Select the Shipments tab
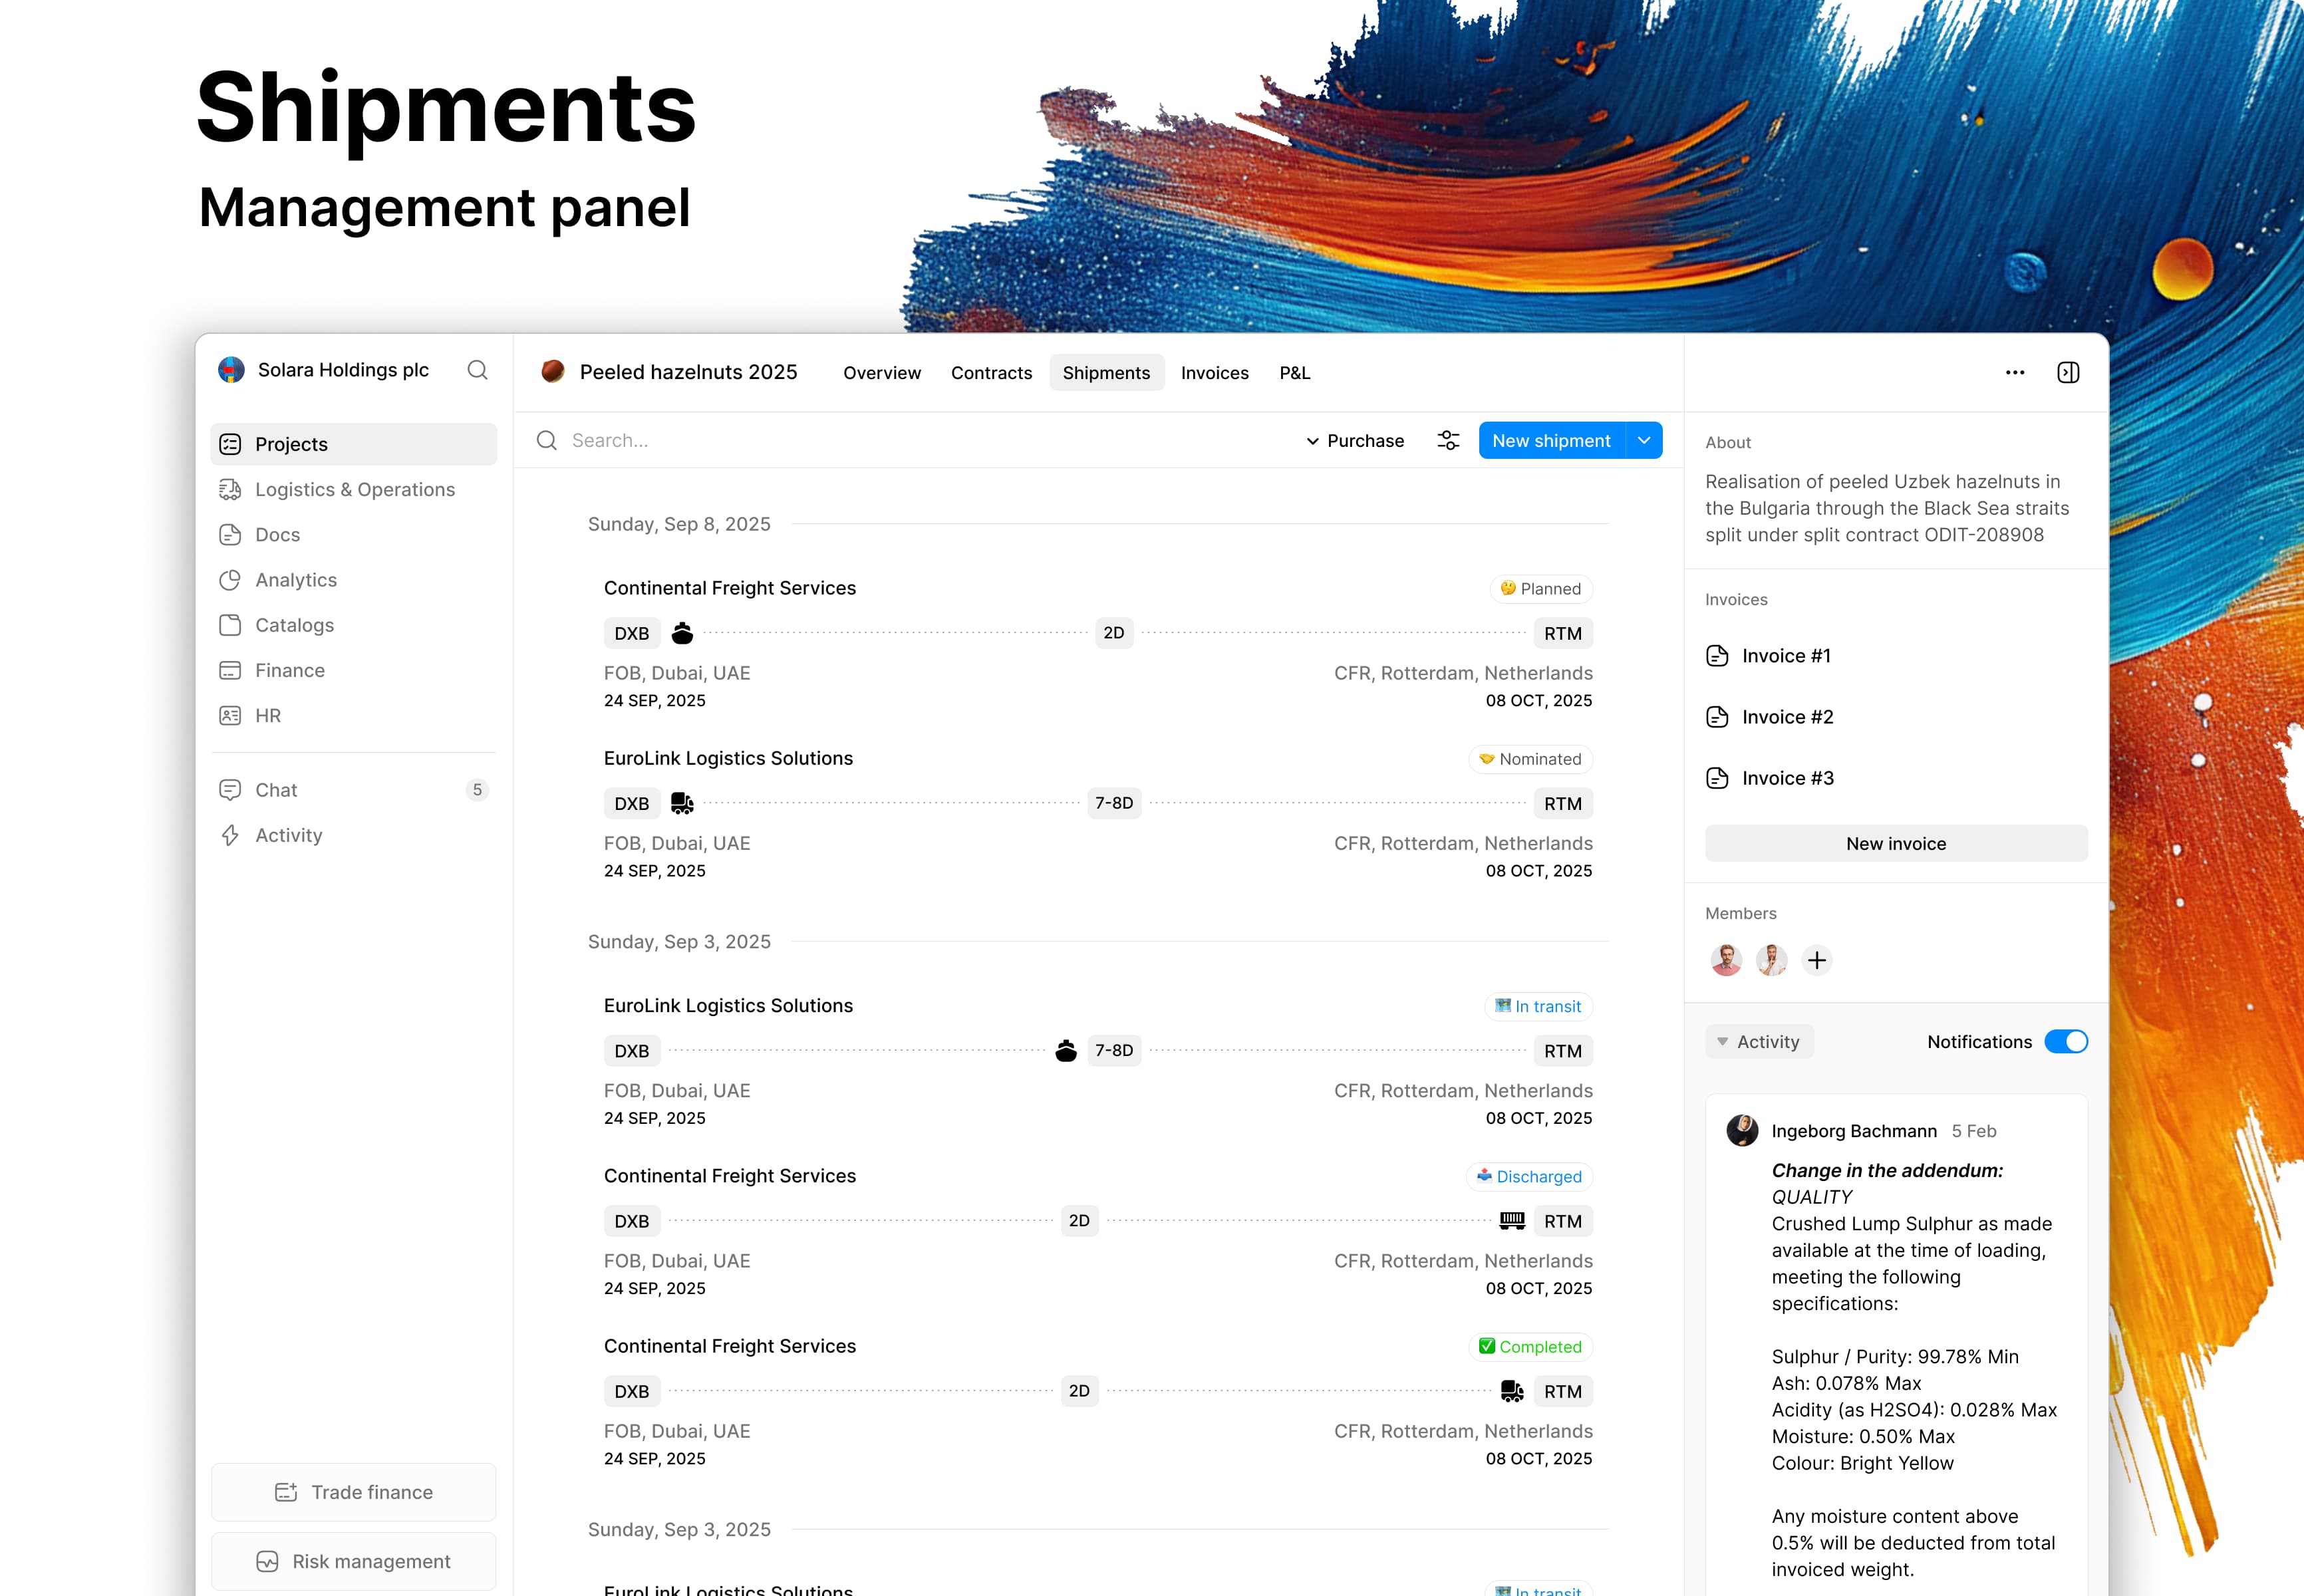Image resolution: width=2304 pixels, height=1596 pixels. point(1106,373)
